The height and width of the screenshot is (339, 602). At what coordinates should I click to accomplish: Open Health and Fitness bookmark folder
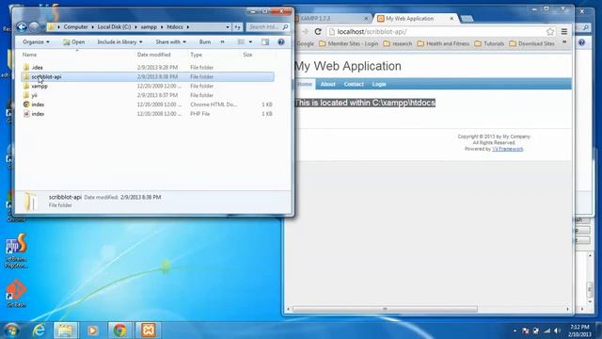443,44
